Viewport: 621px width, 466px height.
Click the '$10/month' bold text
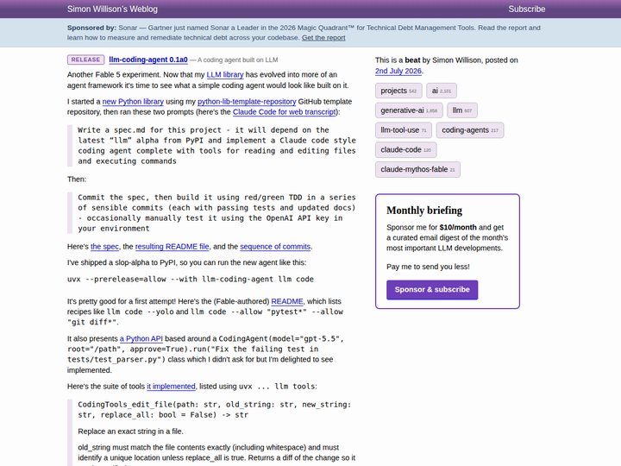458,228
